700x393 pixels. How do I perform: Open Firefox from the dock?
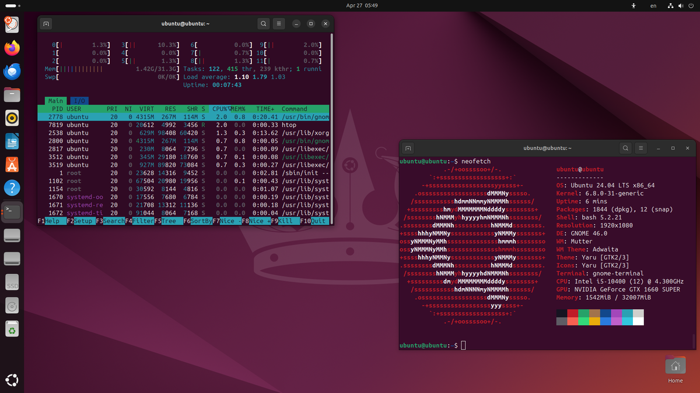pyautogui.click(x=13, y=48)
